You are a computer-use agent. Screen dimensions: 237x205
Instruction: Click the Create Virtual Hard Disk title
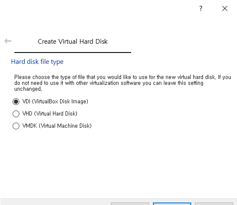point(73,42)
